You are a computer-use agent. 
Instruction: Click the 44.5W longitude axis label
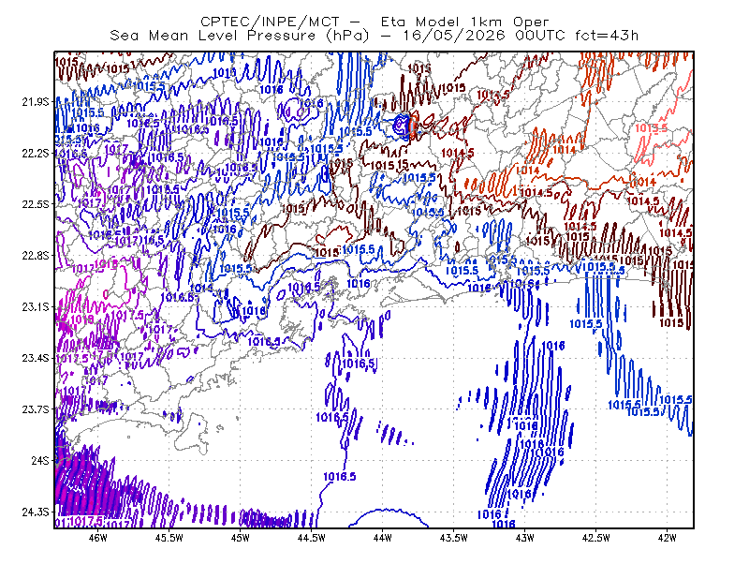312,538
